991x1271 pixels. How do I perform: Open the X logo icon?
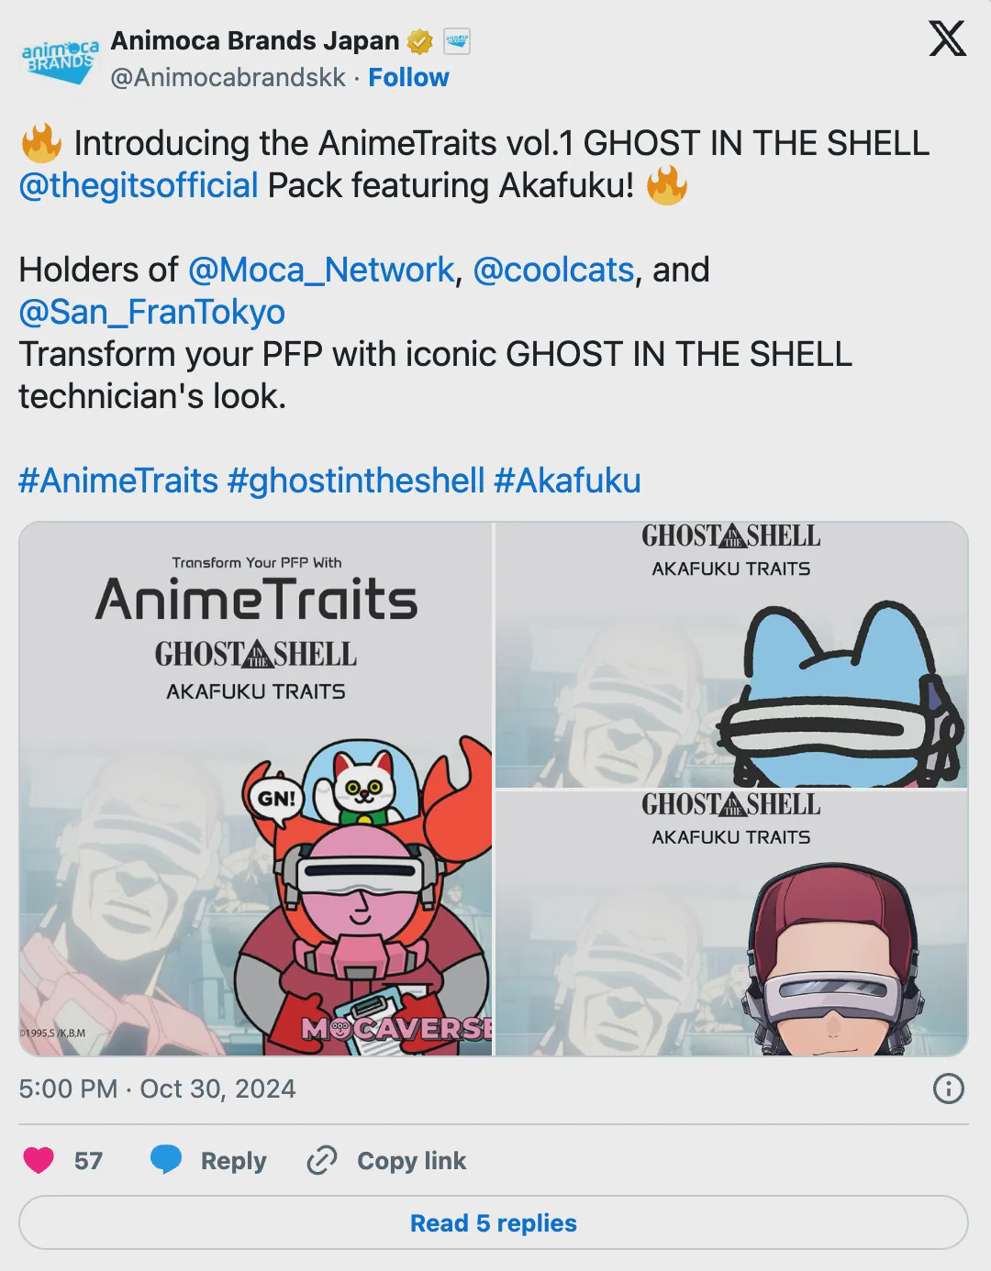[x=947, y=39]
